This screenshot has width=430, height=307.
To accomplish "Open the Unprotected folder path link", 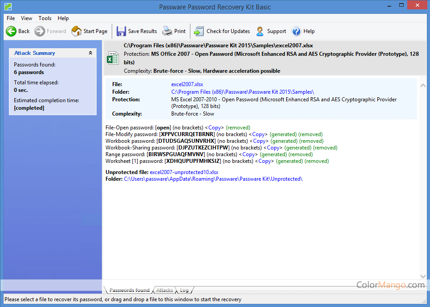I will click(x=213, y=179).
